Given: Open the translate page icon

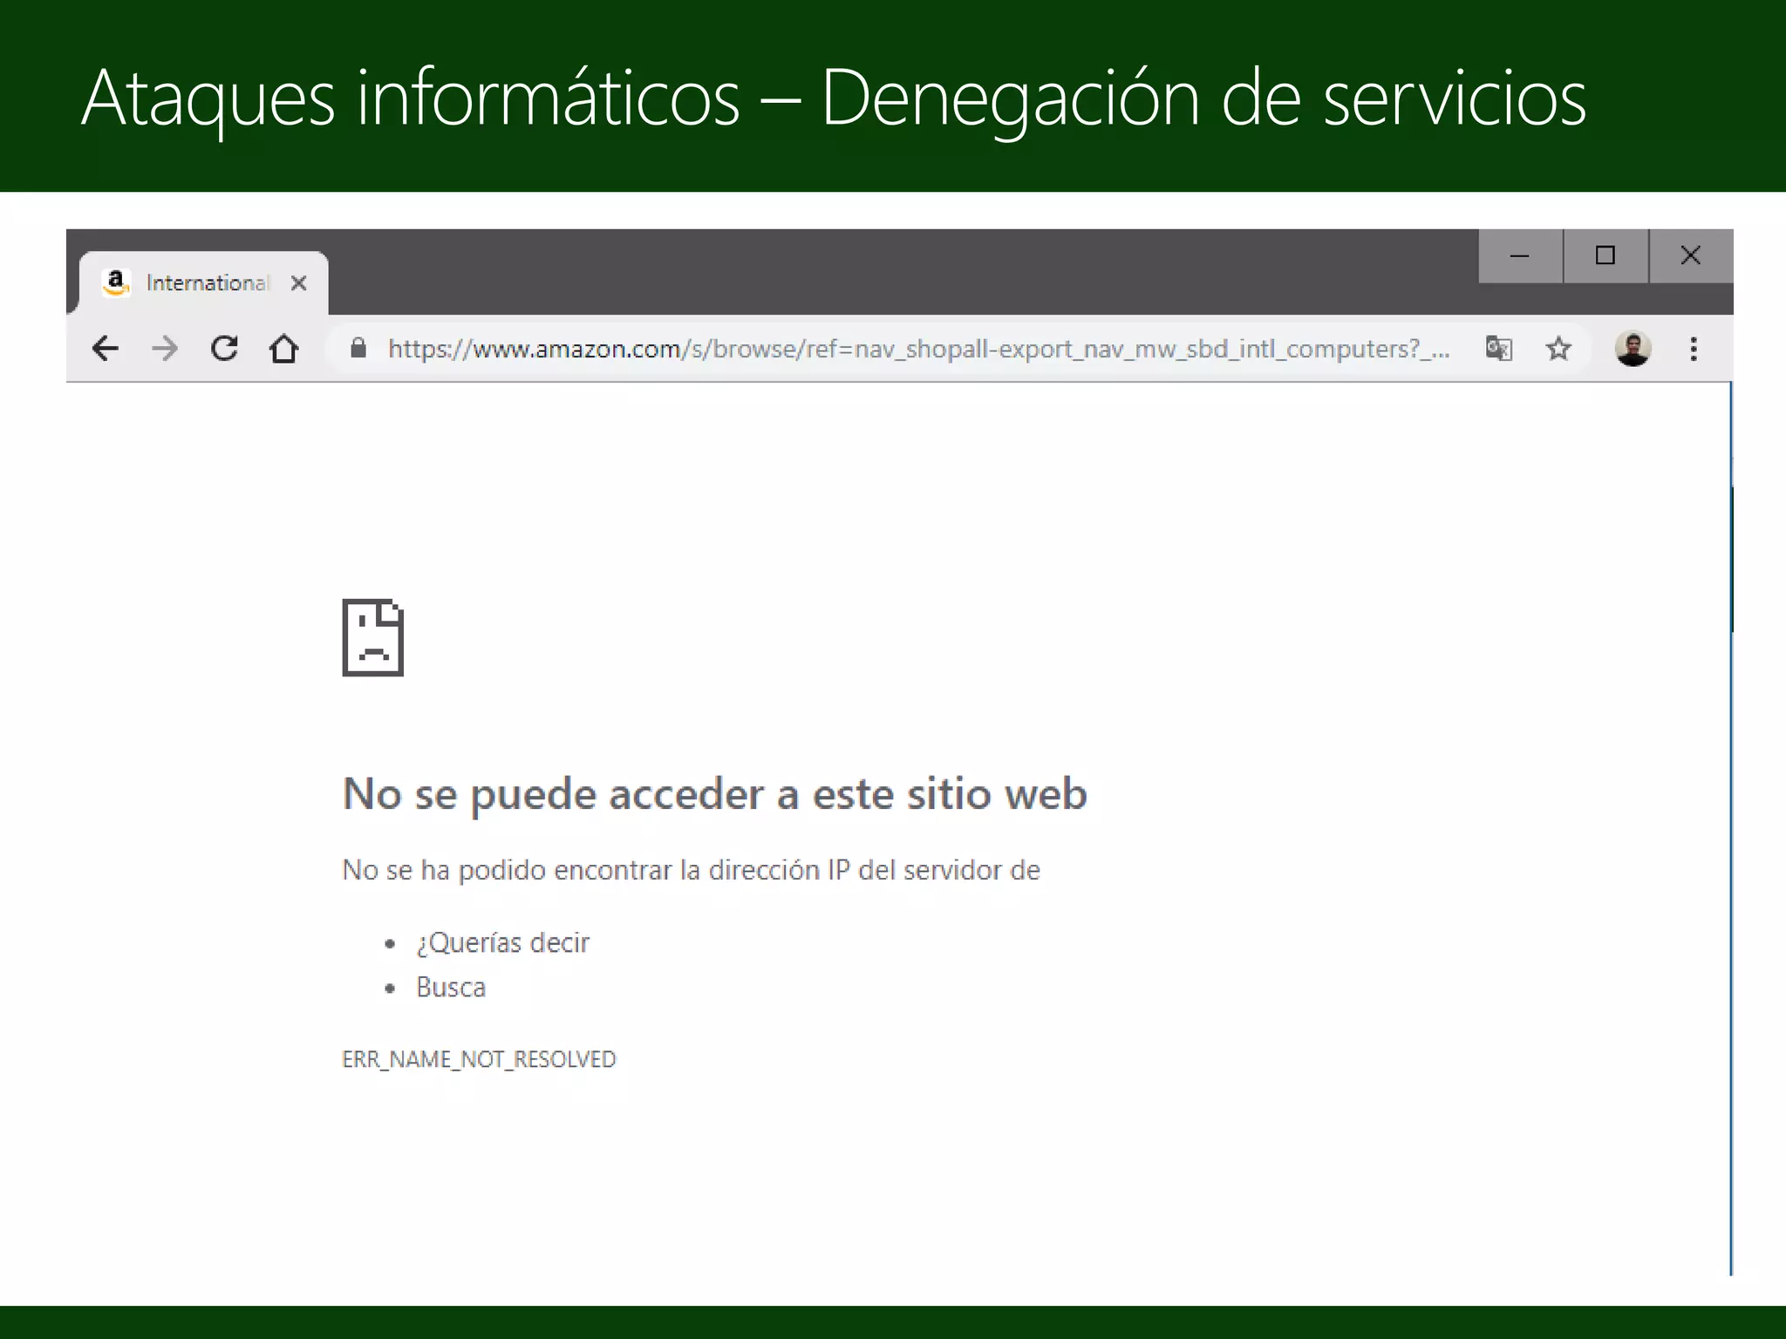Looking at the screenshot, I should (x=1498, y=349).
